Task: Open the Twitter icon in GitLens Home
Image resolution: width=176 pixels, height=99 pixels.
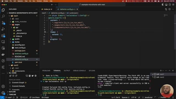Action: pyautogui.click(x=32, y=76)
